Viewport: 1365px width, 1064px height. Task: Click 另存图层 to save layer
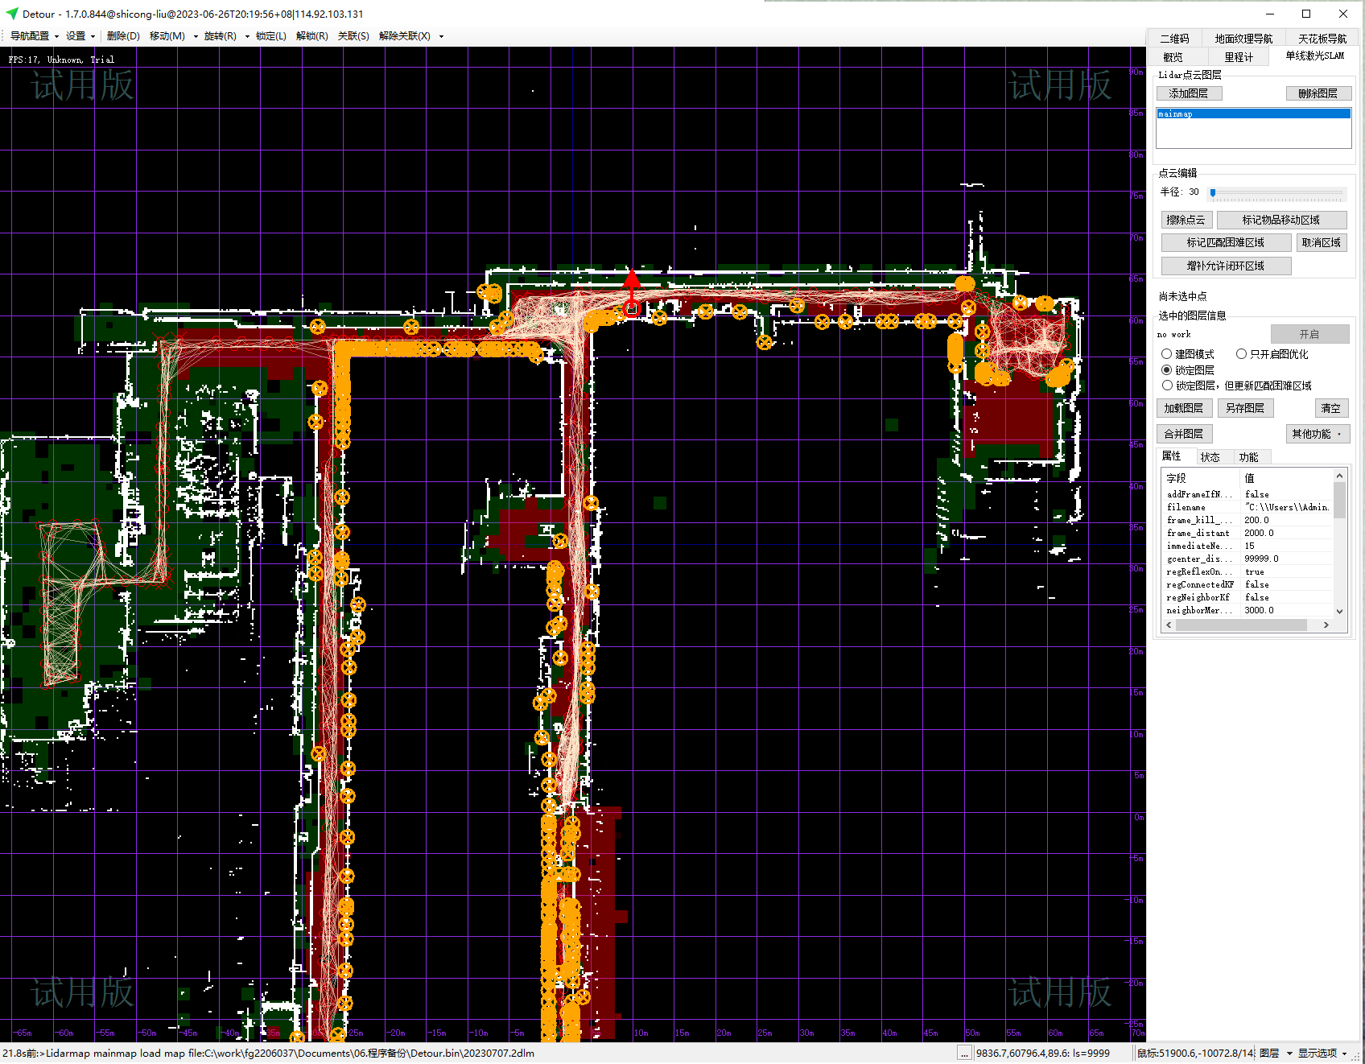[1244, 408]
